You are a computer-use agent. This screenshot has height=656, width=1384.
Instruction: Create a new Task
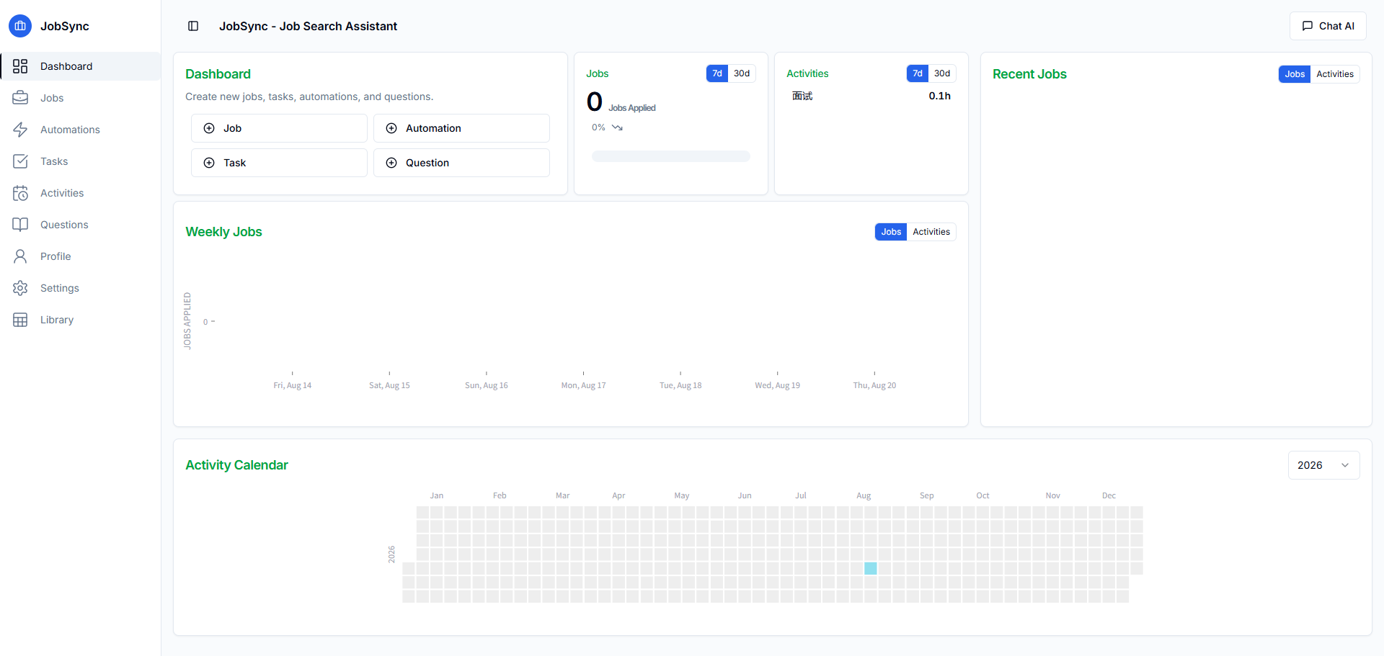pyautogui.click(x=279, y=163)
